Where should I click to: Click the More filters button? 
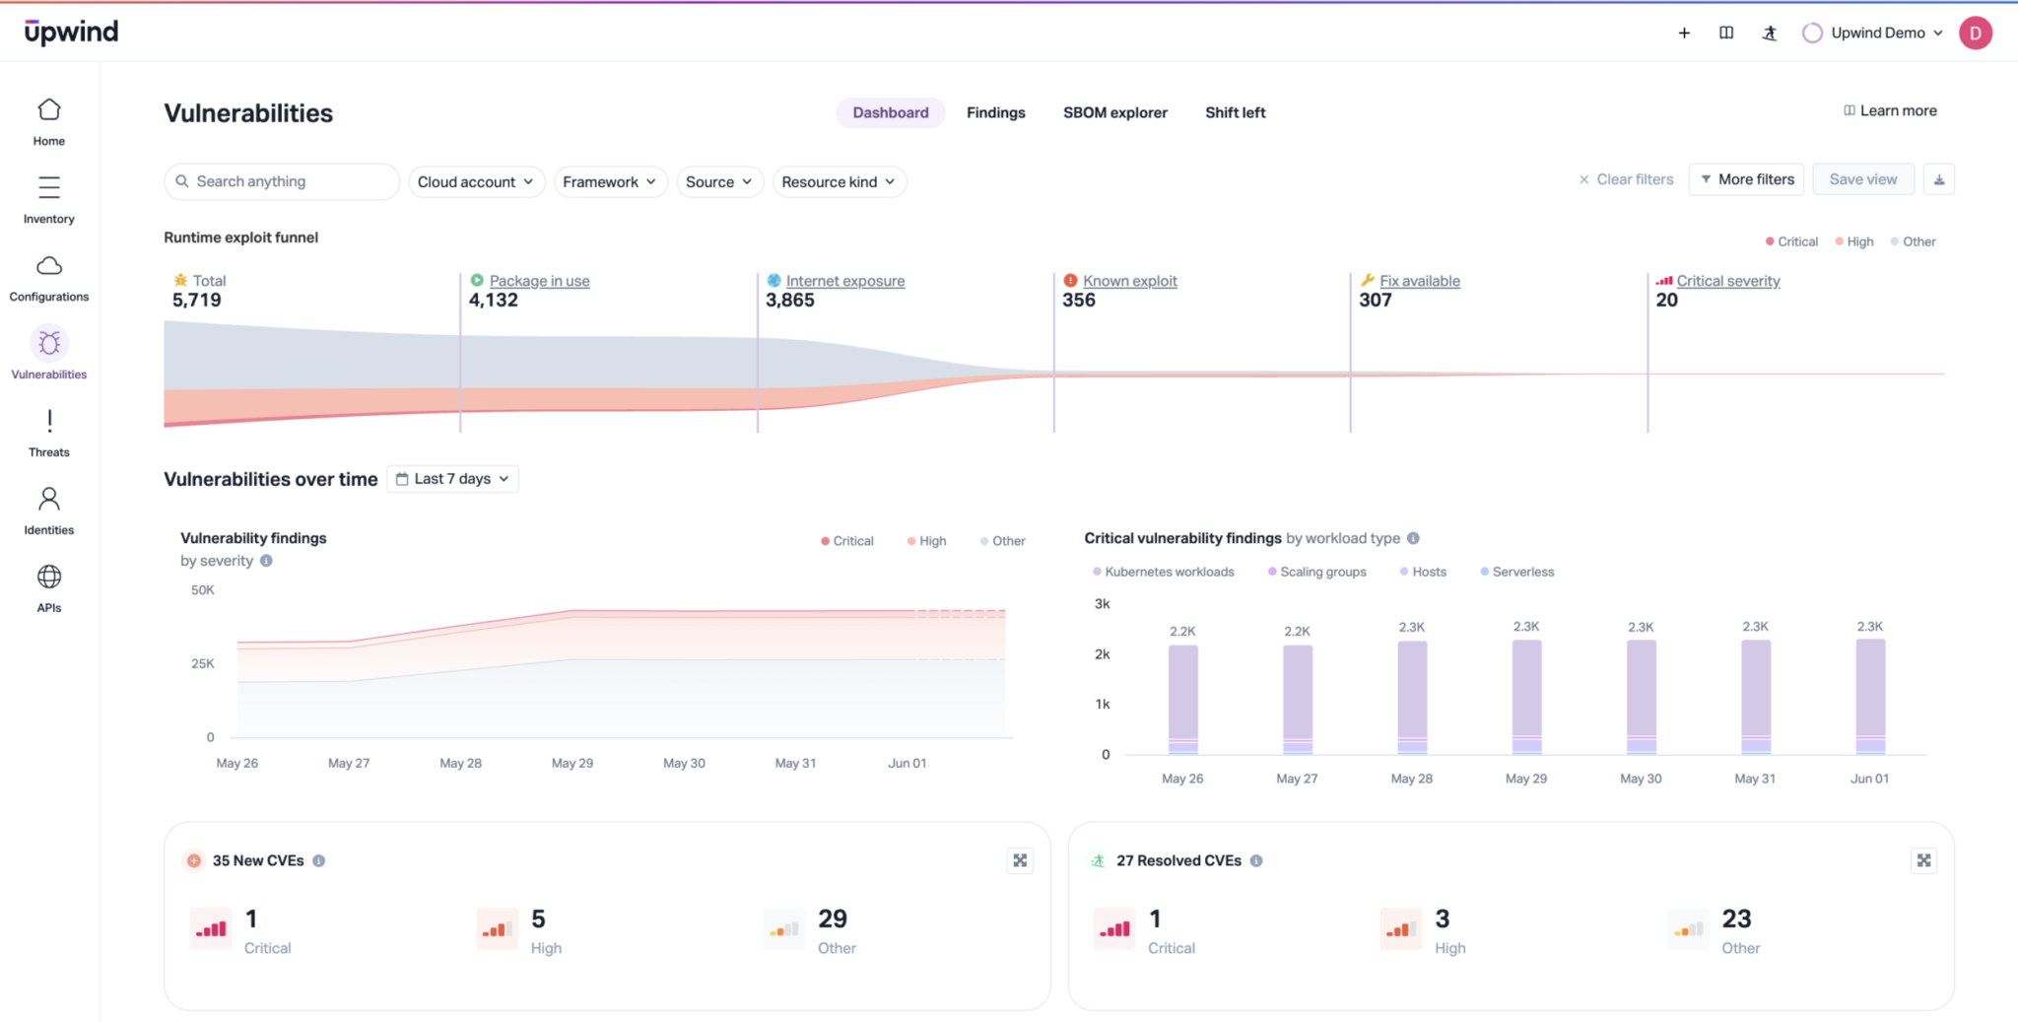(1746, 179)
